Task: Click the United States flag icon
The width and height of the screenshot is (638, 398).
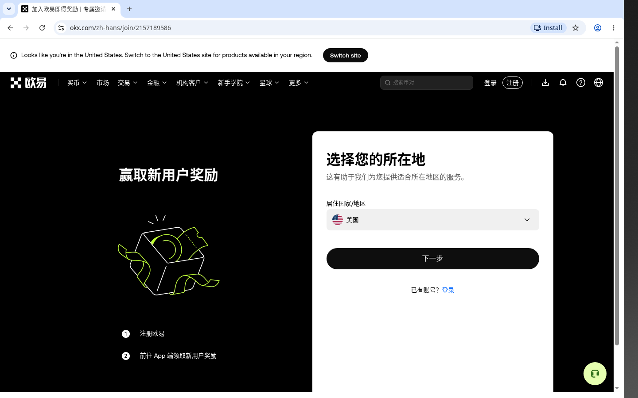Action: tap(338, 220)
